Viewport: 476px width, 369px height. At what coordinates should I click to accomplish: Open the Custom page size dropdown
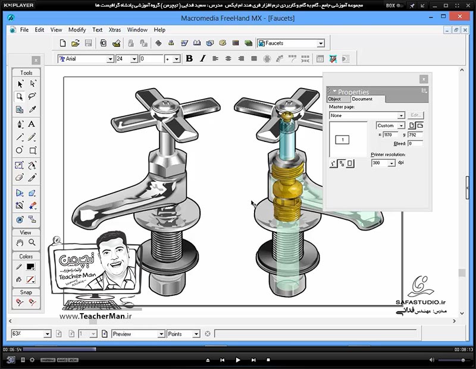[x=401, y=125]
